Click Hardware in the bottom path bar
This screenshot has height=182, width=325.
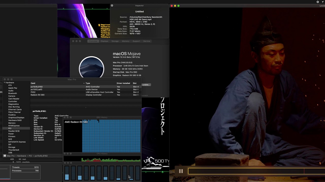(x=22, y=156)
